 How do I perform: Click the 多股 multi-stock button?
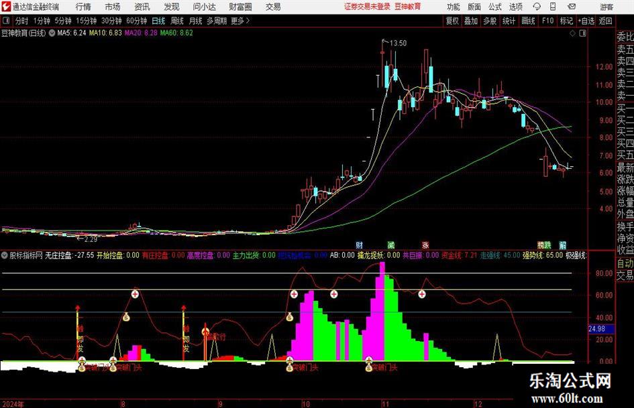coord(490,21)
